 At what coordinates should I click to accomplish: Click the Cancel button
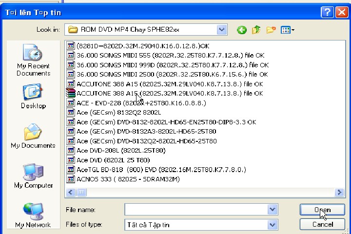(x=322, y=224)
